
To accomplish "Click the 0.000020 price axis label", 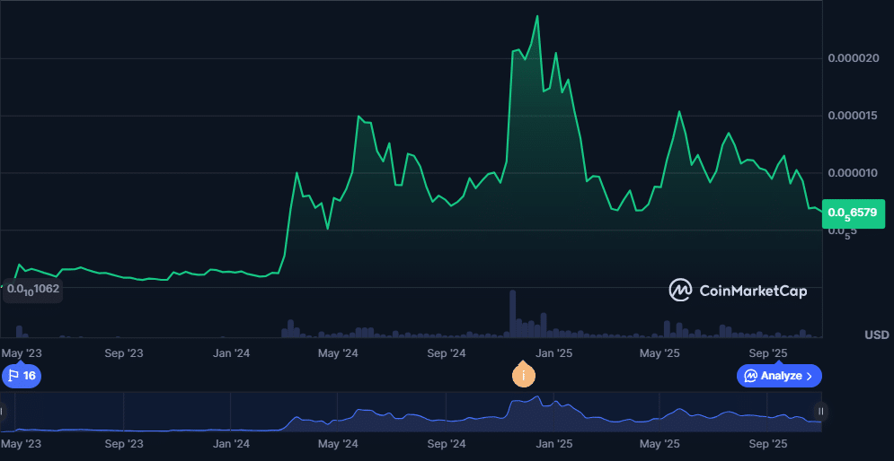I will click(854, 58).
